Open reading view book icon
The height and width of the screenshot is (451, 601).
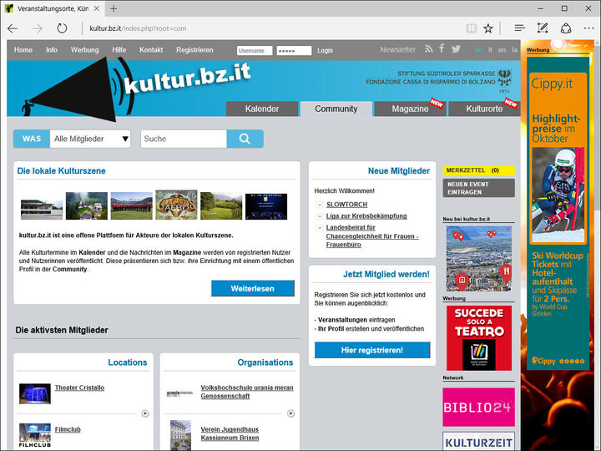click(x=471, y=28)
